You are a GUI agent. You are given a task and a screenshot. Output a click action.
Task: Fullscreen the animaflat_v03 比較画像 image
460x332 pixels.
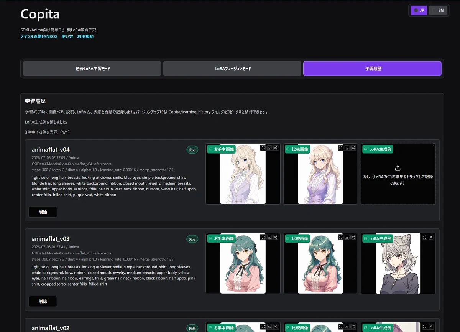point(340,237)
